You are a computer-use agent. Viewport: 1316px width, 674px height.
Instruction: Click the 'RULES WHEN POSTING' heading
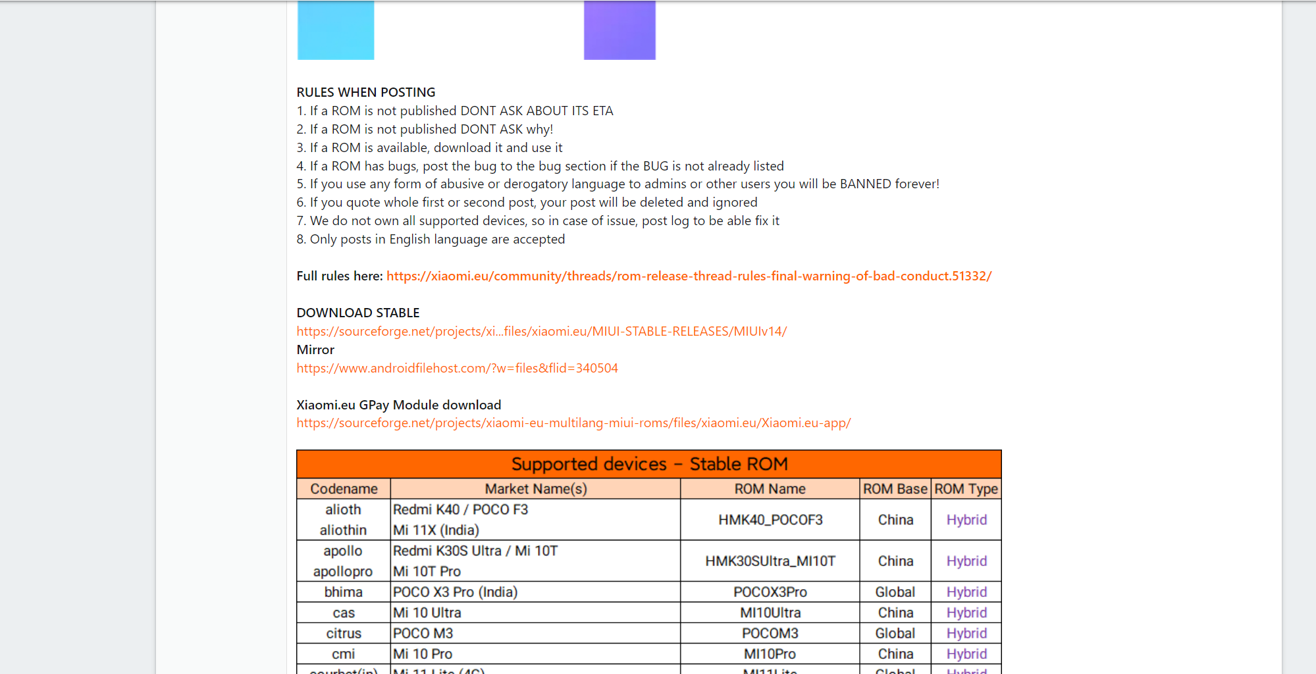point(366,92)
